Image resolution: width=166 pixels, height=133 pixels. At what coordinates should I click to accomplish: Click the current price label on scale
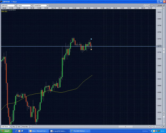click(x=159, y=46)
